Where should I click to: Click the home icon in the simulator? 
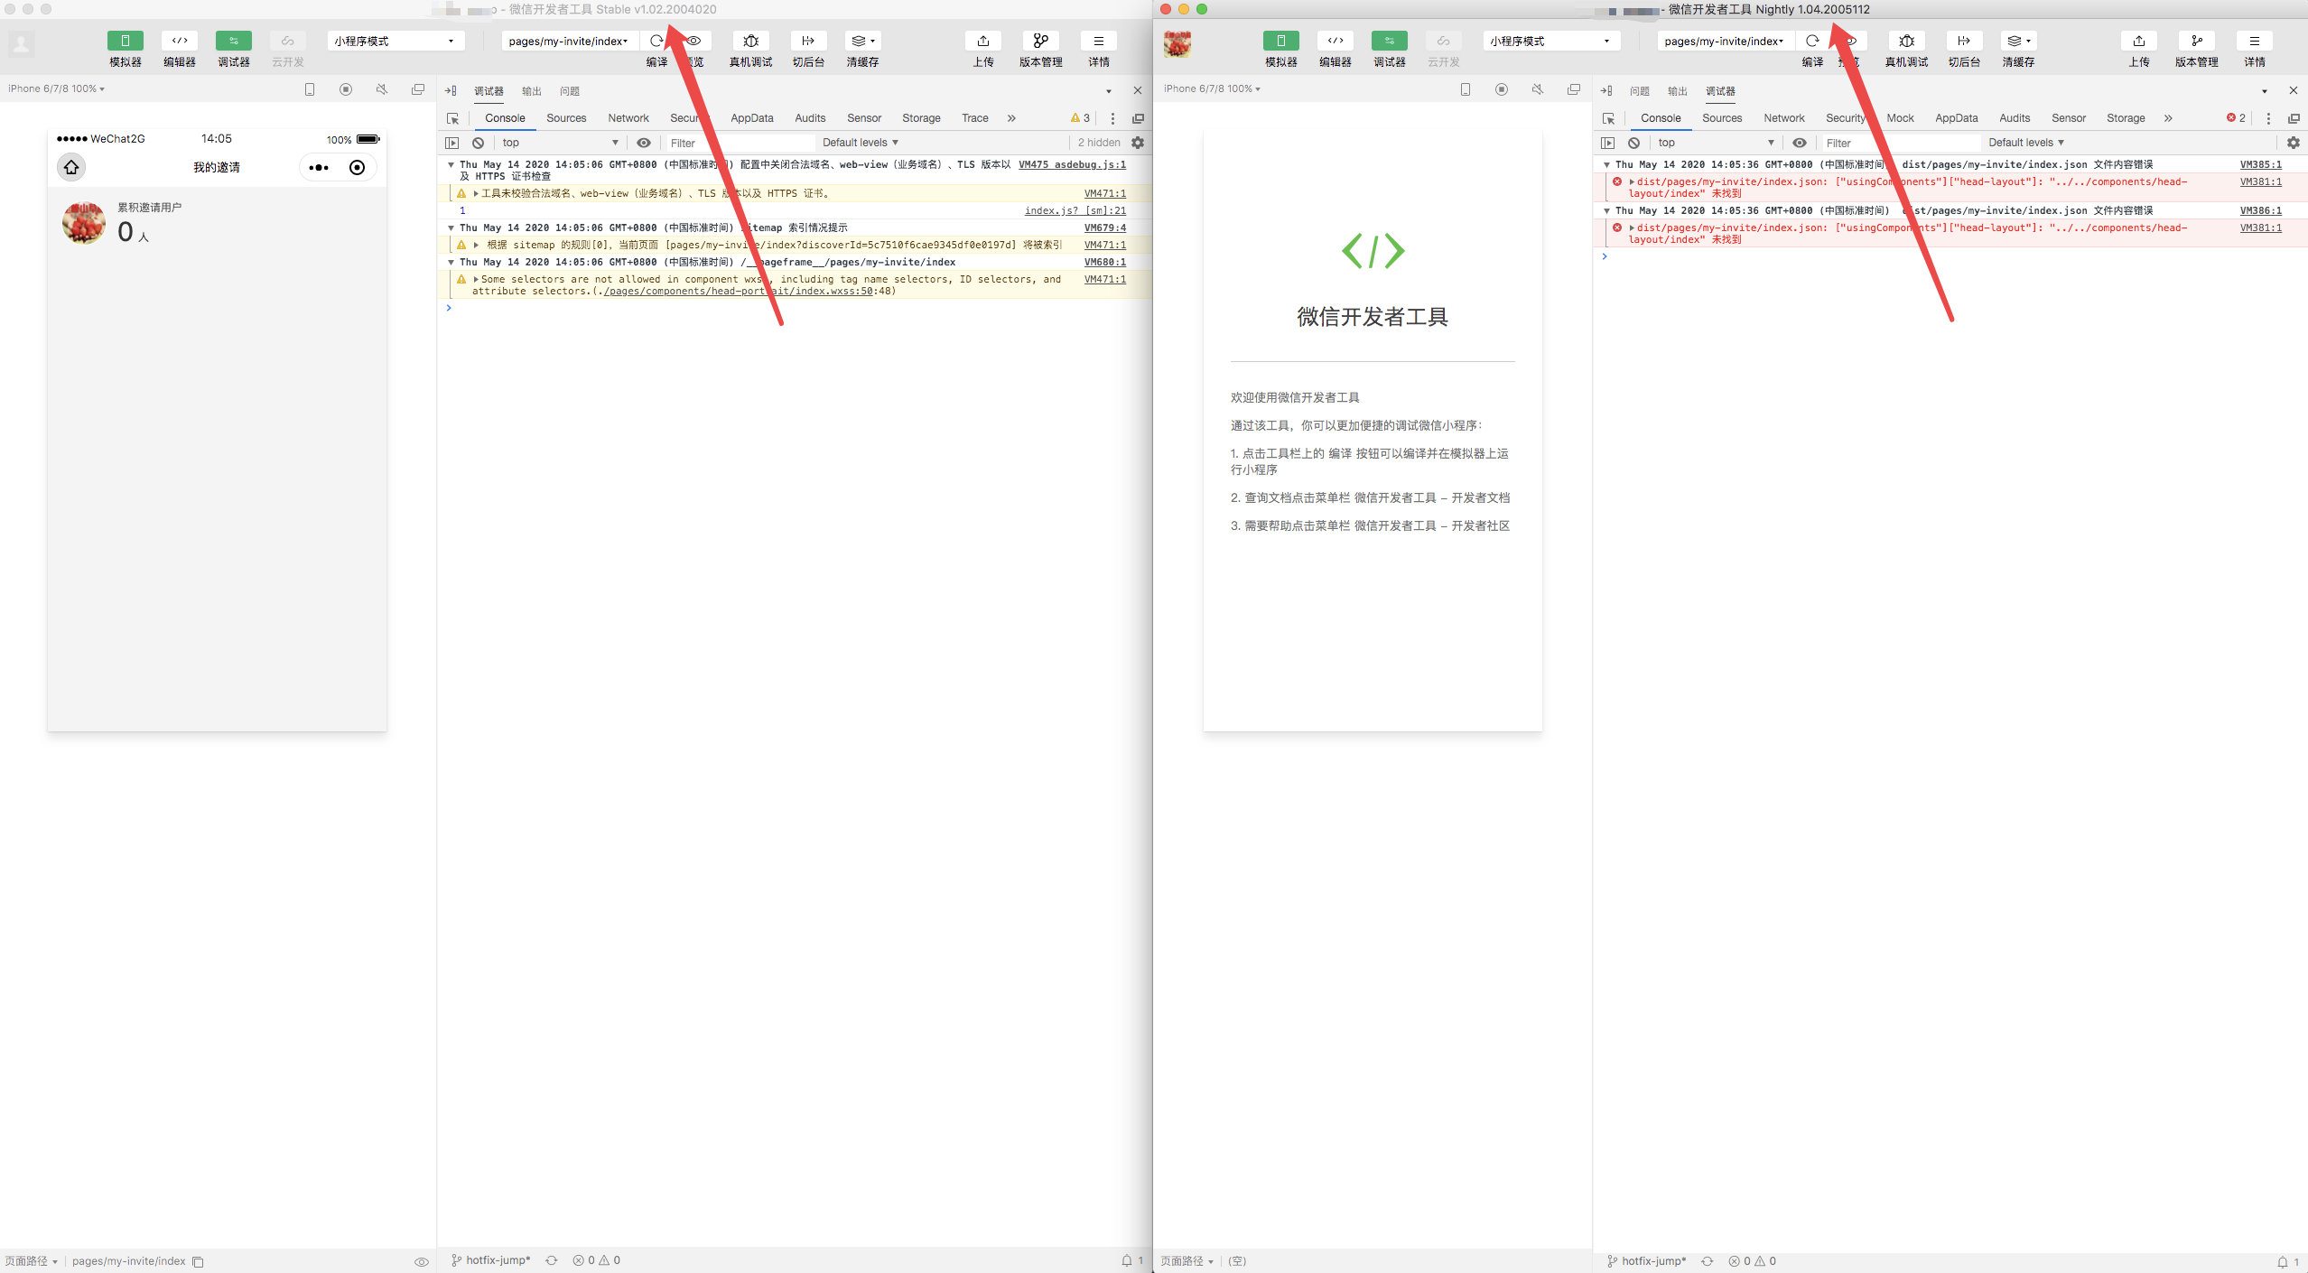point(71,168)
